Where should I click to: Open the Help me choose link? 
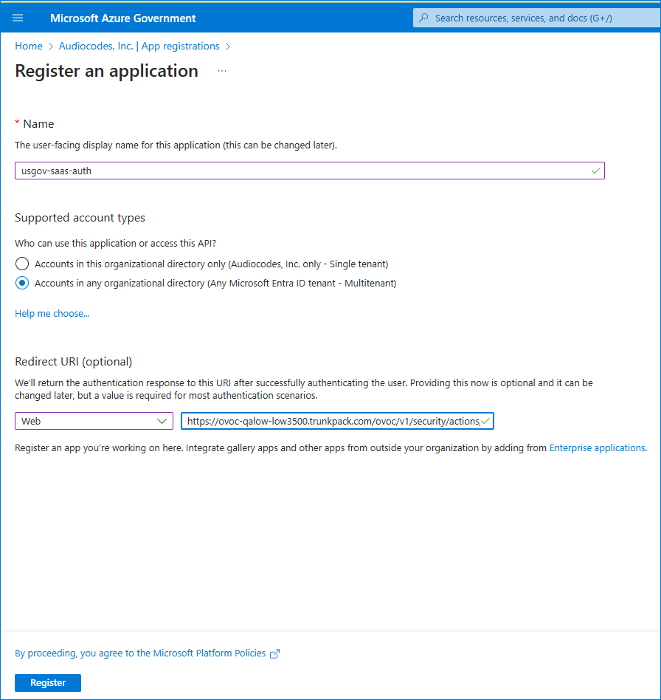(52, 313)
